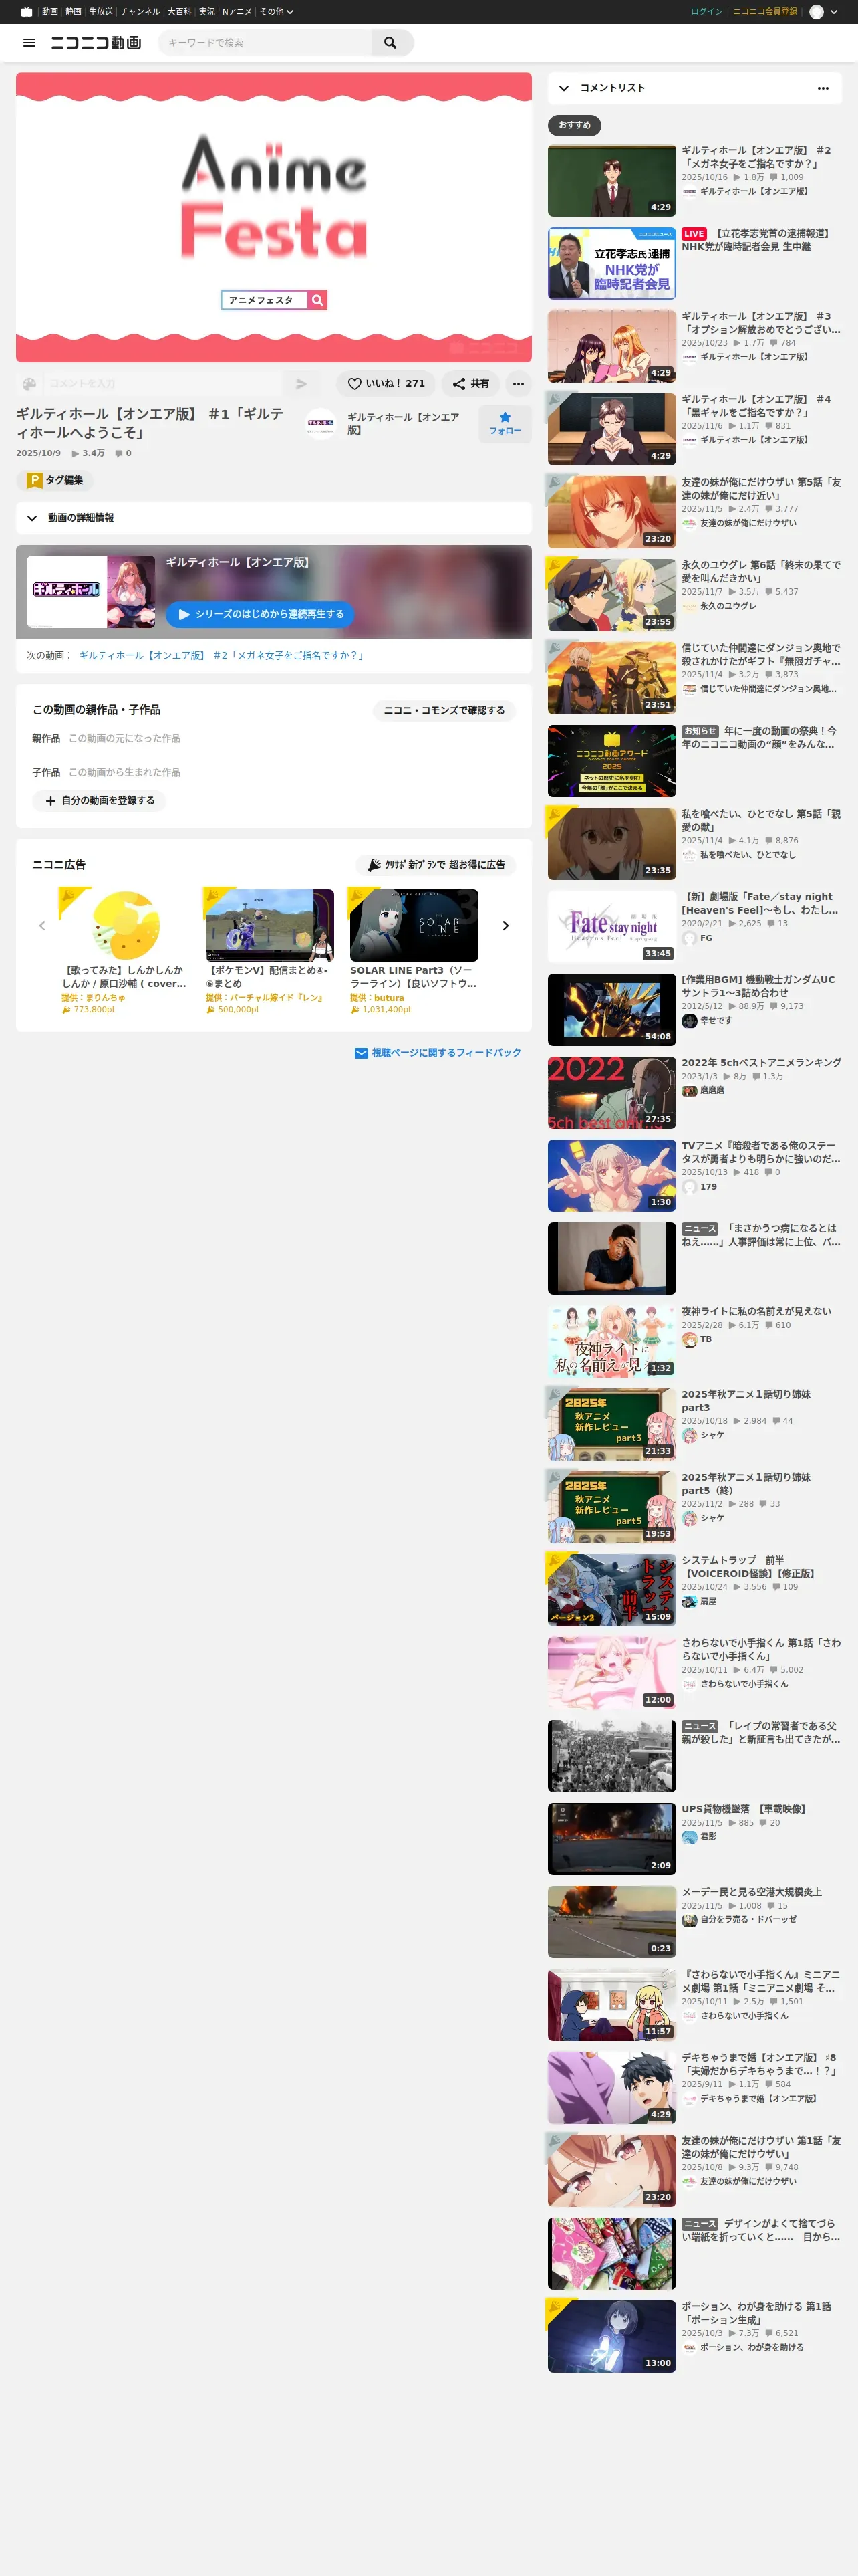The width and height of the screenshot is (858, 2576).
Task: Open 視聴ページに関するフィードバック link
Action: pyautogui.click(x=438, y=1053)
